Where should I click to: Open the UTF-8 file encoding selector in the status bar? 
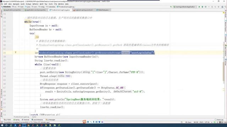point(207,122)
